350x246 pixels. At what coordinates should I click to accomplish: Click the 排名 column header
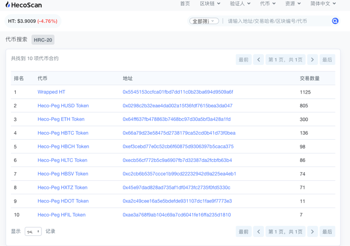click(x=19, y=78)
